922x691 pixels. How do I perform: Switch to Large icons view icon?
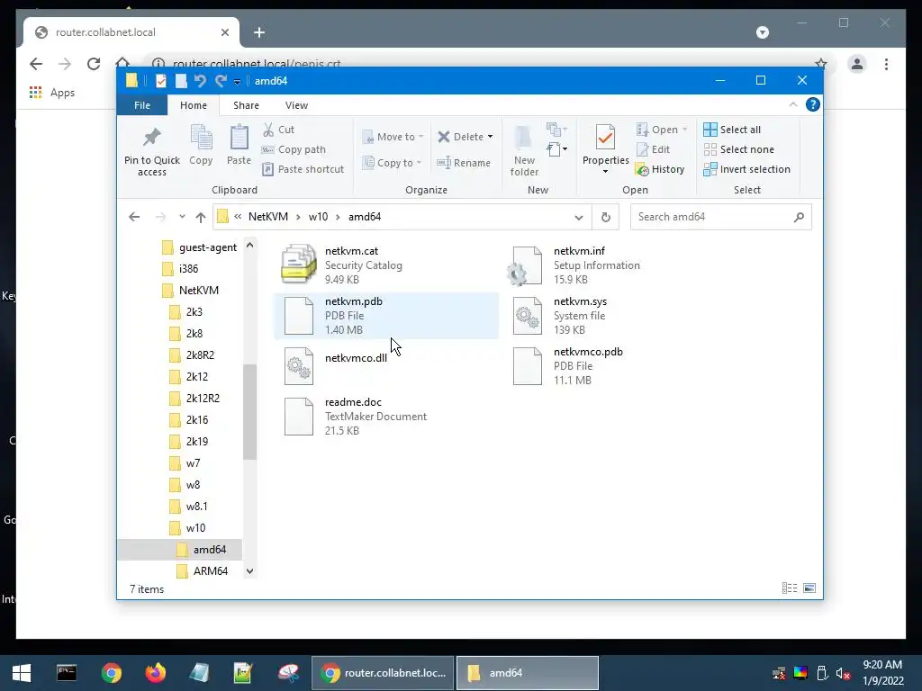click(x=809, y=588)
